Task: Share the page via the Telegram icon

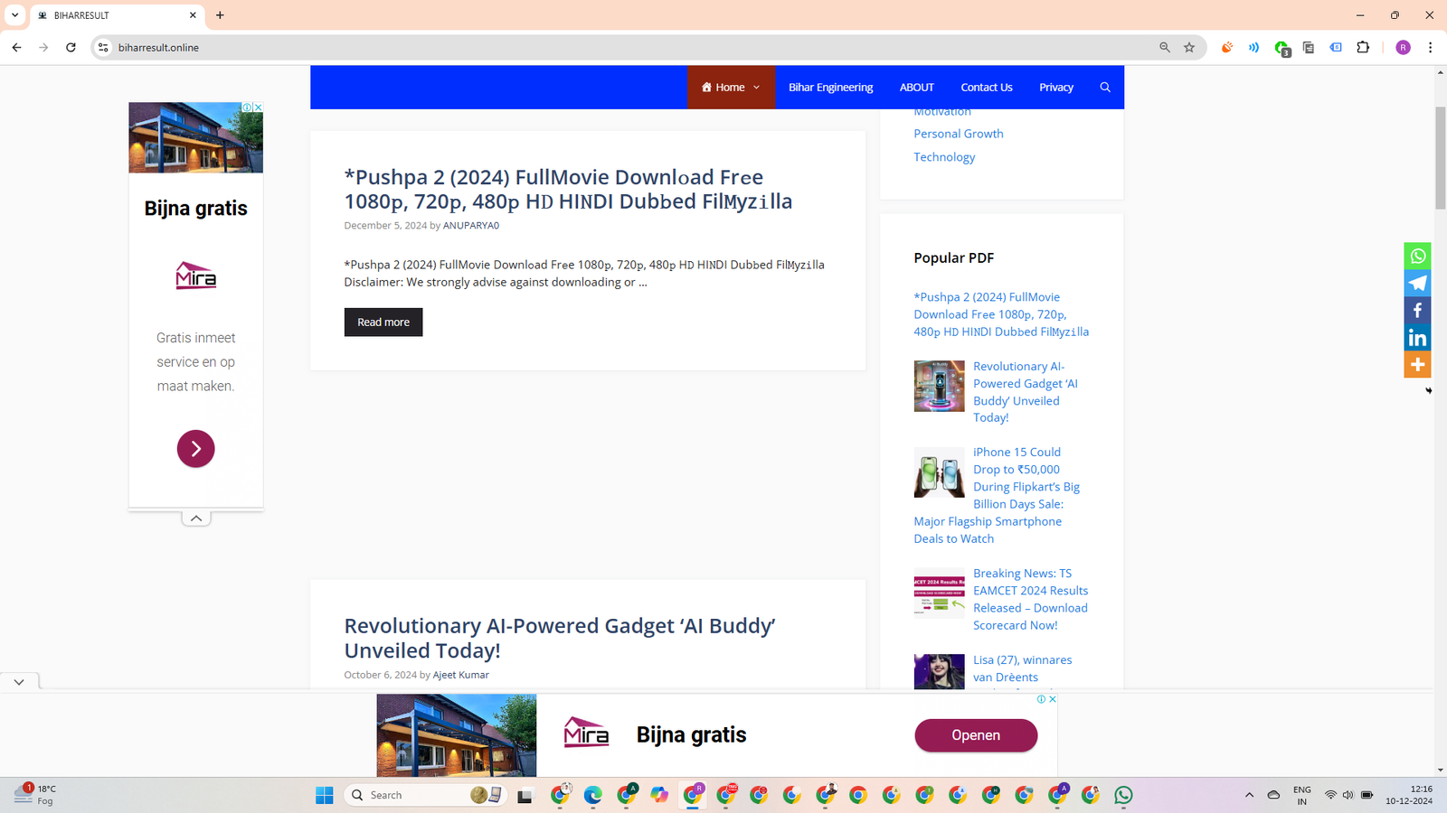Action: 1417,283
